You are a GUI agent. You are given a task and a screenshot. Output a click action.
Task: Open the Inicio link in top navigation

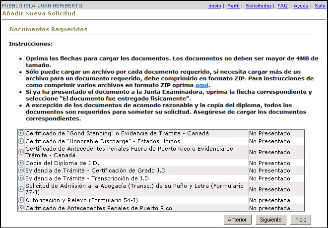(x=214, y=6)
